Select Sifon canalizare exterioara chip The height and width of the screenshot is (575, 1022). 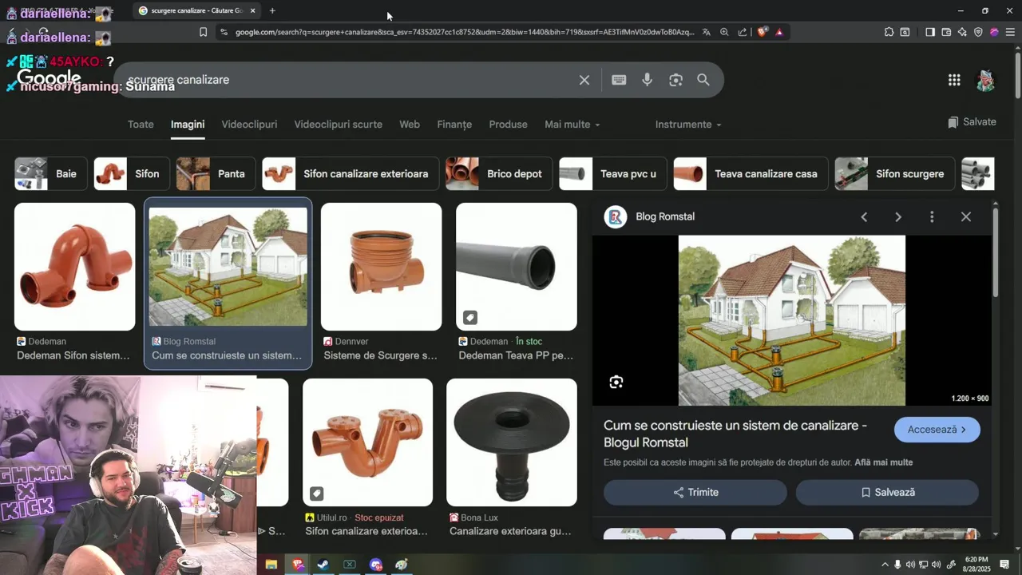coord(351,173)
